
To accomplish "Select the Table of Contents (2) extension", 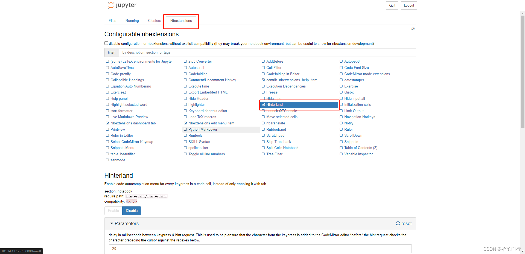I will pos(361,148).
